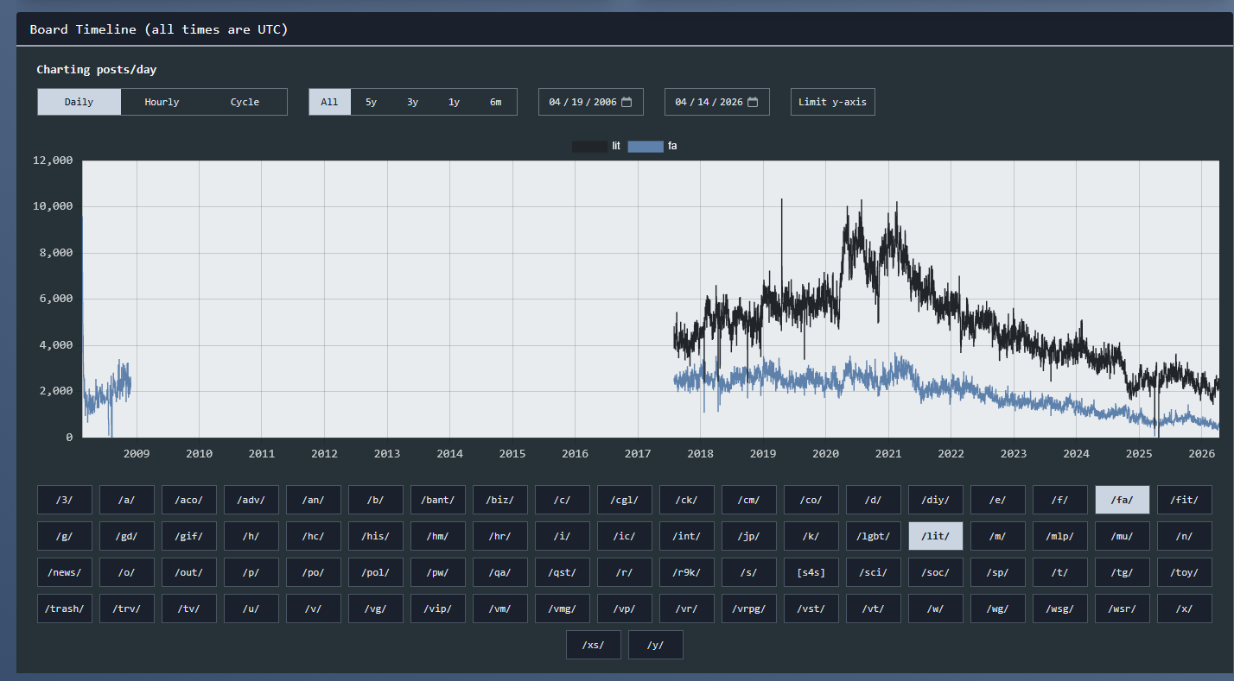
Task: Open calendar picker for end date
Action: click(753, 102)
